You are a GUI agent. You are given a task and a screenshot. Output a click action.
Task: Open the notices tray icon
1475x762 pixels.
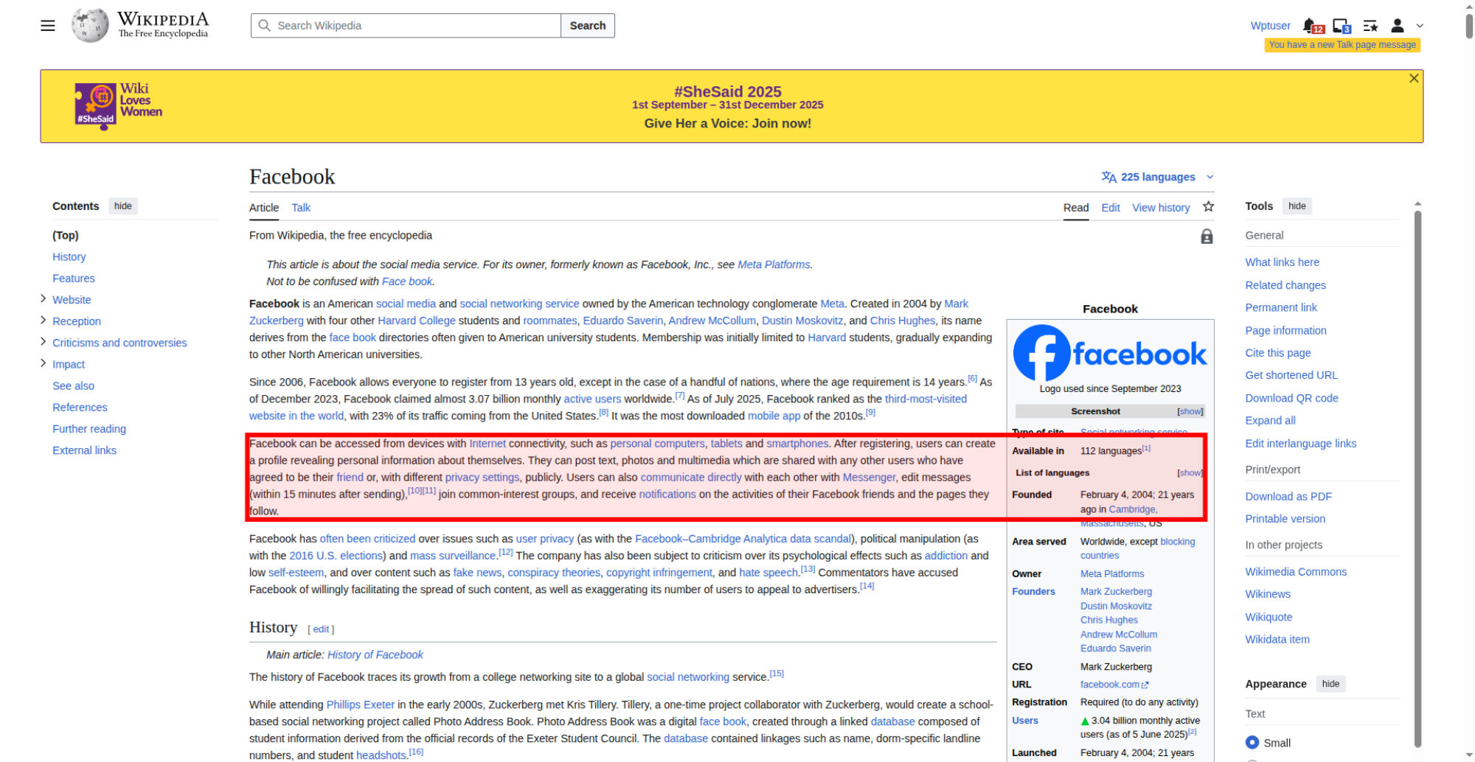[x=1341, y=26]
